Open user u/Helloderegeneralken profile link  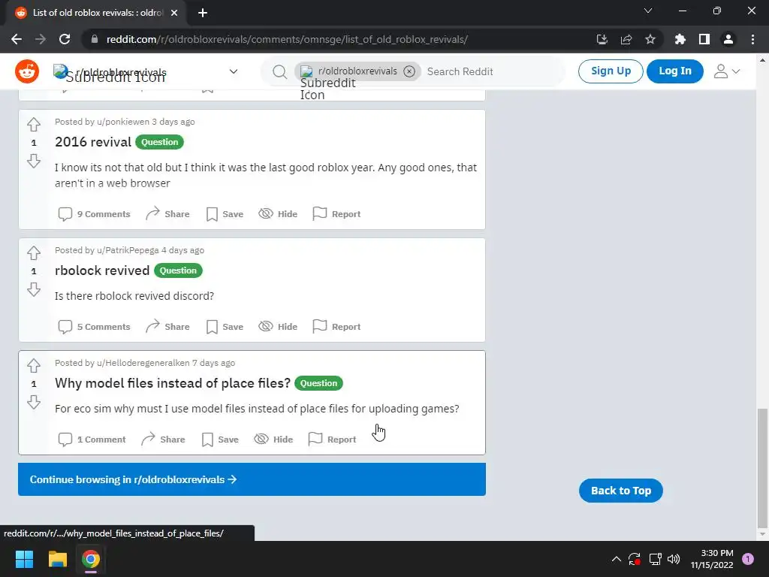pyautogui.click(x=143, y=363)
